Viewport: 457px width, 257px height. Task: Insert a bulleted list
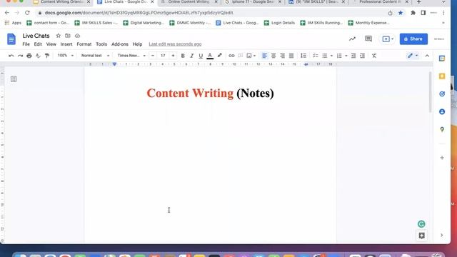point(325,56)
